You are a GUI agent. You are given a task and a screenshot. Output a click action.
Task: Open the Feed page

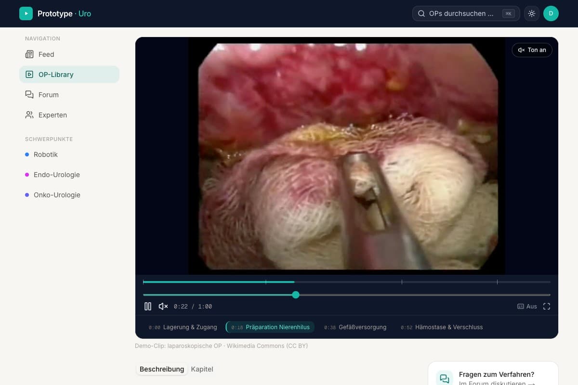coord(69,54)
